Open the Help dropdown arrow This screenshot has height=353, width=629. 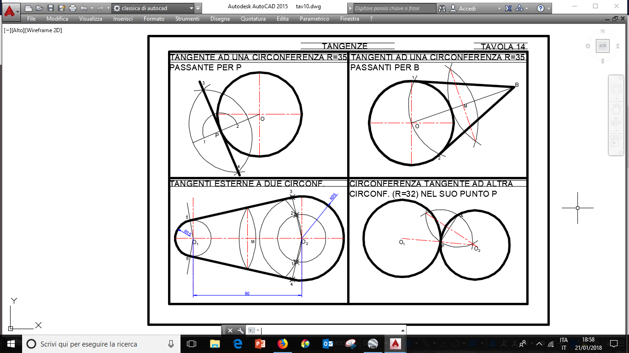tap(549, 8)
